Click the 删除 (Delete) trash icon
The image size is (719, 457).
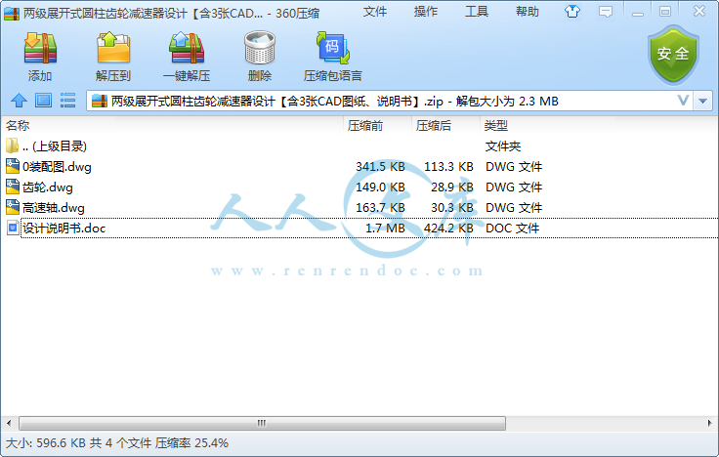tap(260, 48)
